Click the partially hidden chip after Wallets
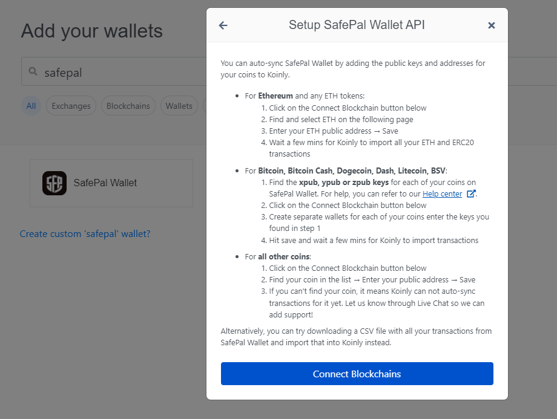This screenshot has height=419, width=557. coord(205,106)
